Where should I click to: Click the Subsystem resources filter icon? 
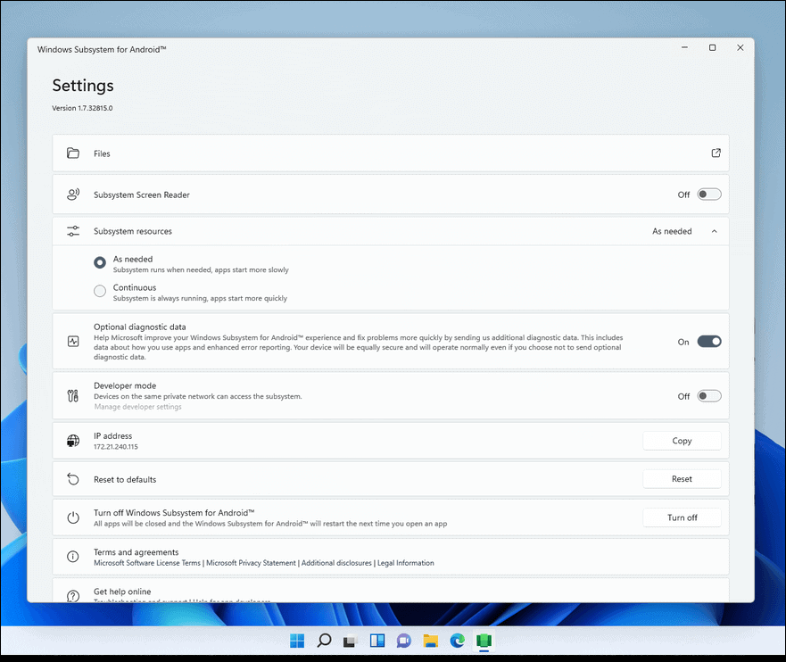(x=72, y=230)
